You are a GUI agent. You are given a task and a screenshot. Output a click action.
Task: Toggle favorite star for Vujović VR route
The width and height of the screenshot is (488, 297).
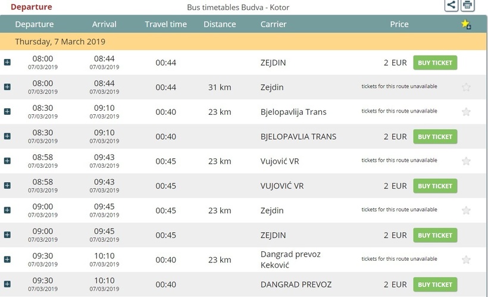pos(466,161)
